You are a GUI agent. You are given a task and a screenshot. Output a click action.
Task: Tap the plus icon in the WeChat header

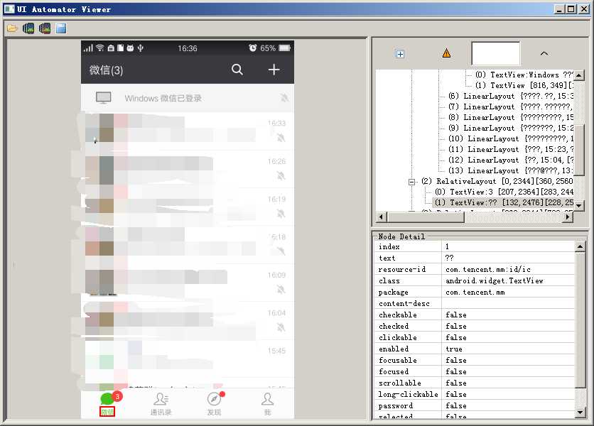[x=274, y=70]
